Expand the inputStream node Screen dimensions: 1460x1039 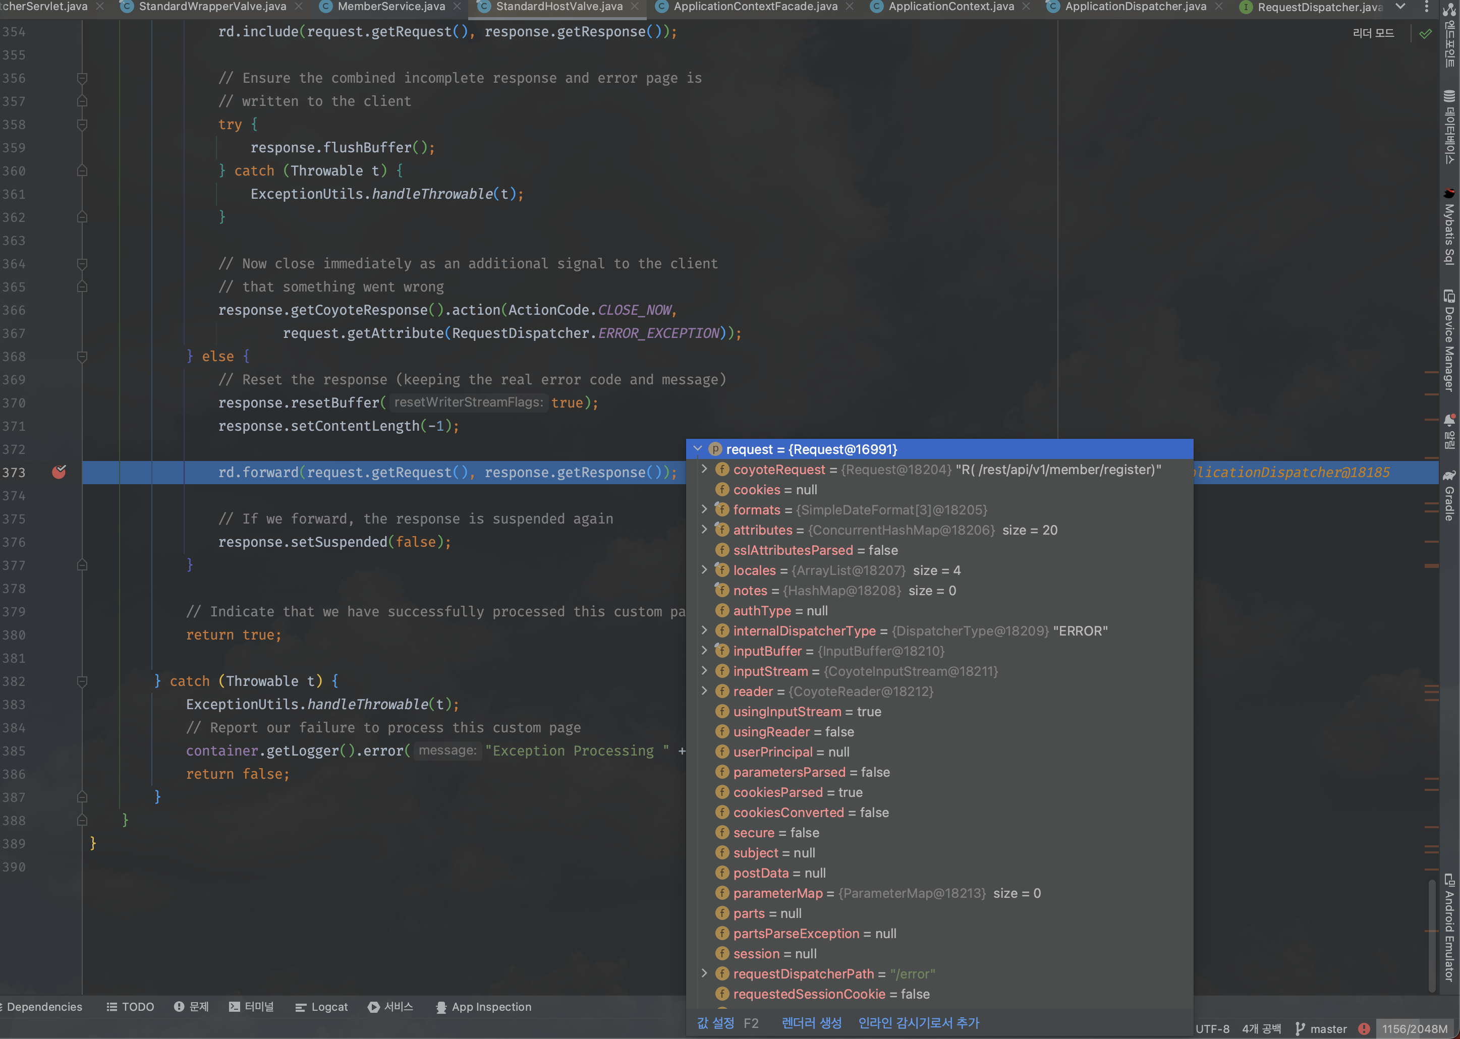point(704,670)
